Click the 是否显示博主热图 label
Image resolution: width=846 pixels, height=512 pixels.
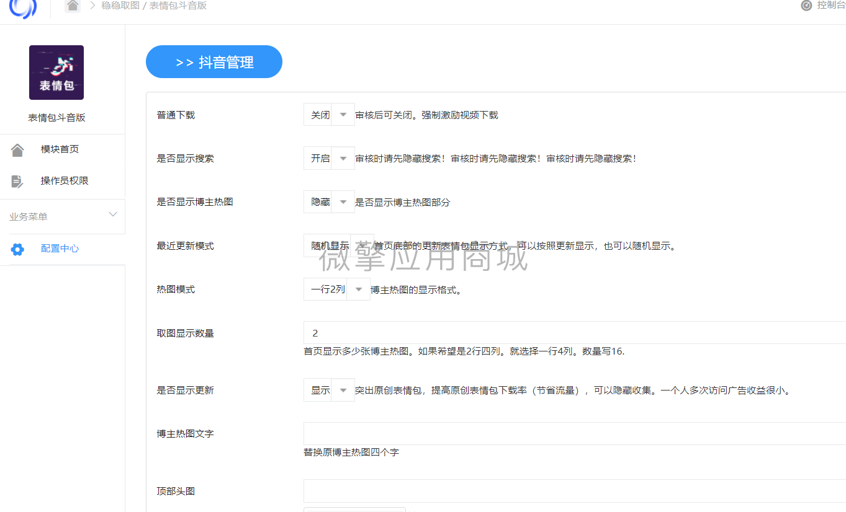tap(195, 202)
